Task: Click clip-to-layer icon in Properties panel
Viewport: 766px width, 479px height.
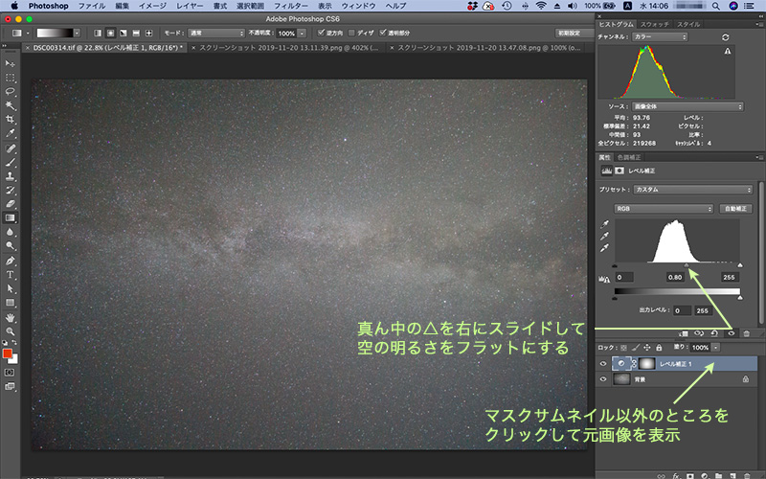Action: tap(684, 333)
